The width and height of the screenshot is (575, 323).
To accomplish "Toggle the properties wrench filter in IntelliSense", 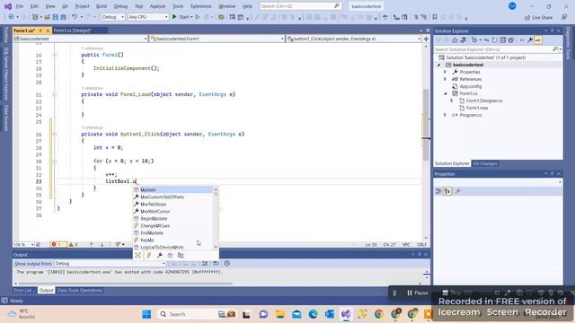I will 160,255.
